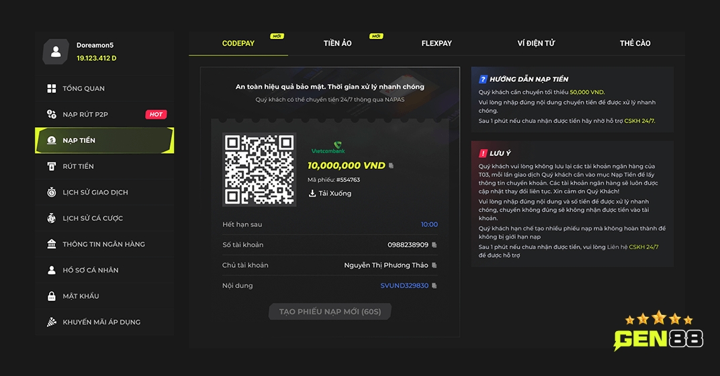Click the Hồ Sơ Cá Nhân person icon
The height and width of the screenshot is (376, 720).
point(52,270)
